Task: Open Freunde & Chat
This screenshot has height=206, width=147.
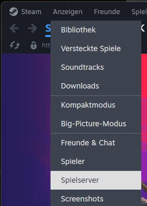Action: [96, 143]
